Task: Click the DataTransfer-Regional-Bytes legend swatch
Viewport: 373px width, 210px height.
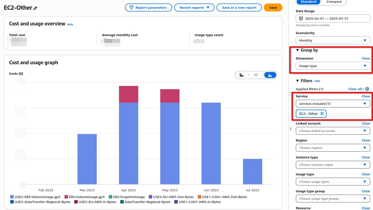Action: coord(122,202)
